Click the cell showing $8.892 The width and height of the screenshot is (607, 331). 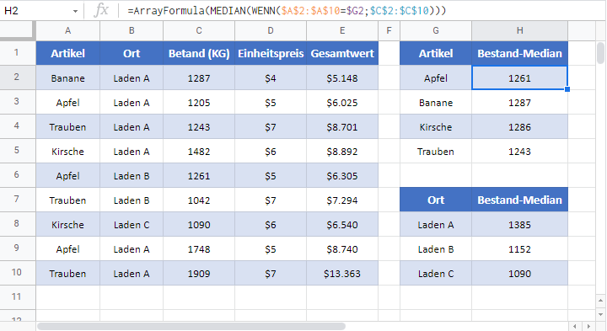(x=342, y=152)
